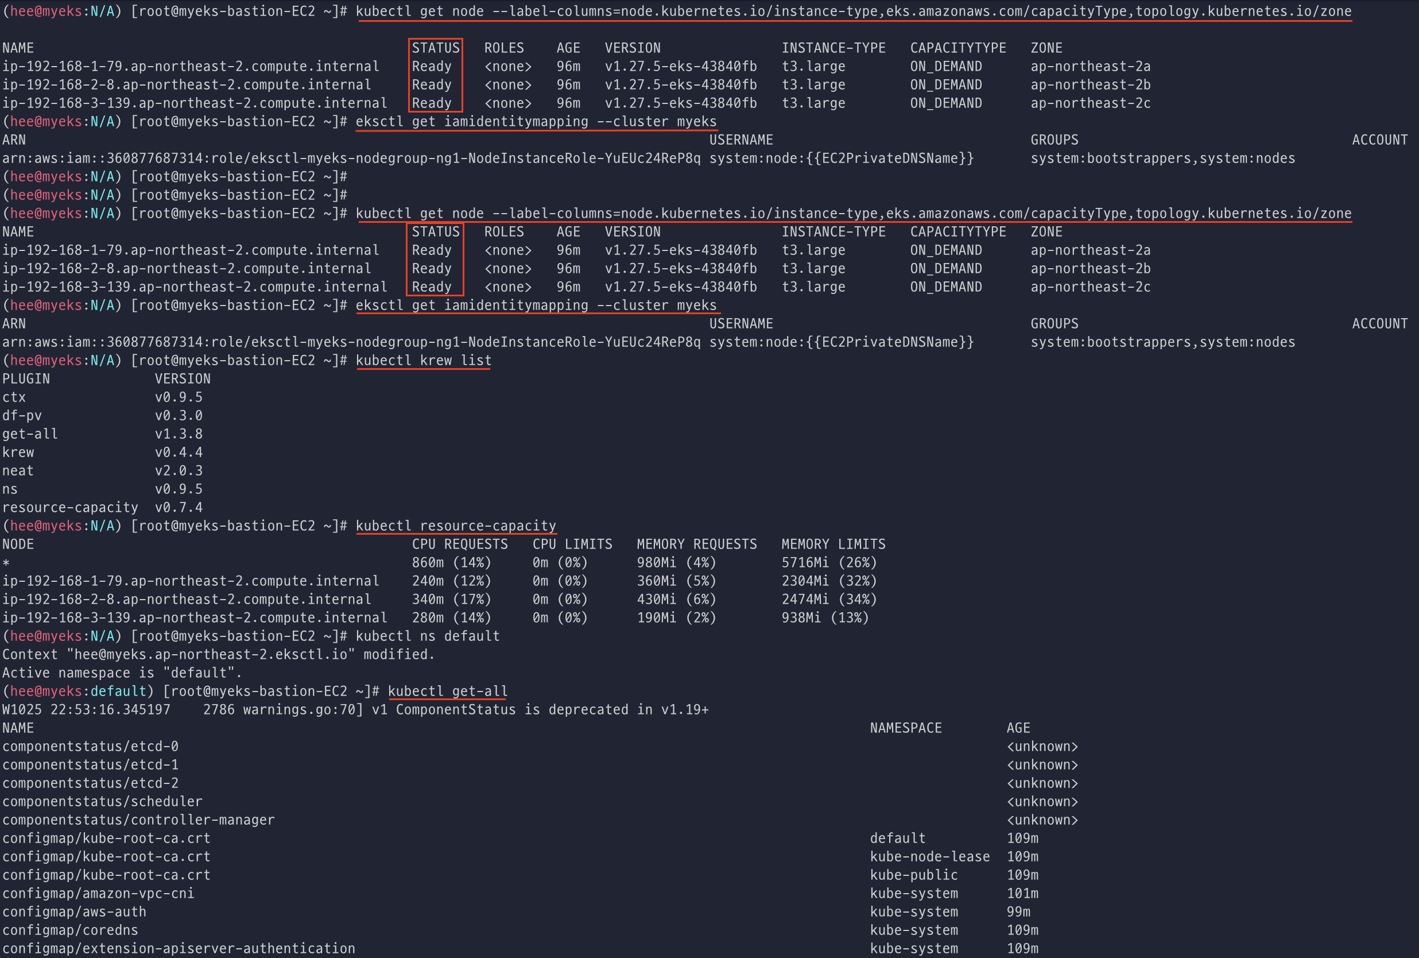
Task: Click the first NodeInstanceRole ARN line
Action: [351, 159]
